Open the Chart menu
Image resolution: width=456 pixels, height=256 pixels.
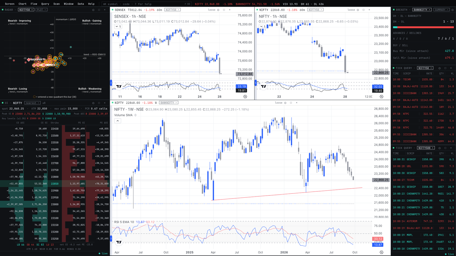tap(23, 4)
